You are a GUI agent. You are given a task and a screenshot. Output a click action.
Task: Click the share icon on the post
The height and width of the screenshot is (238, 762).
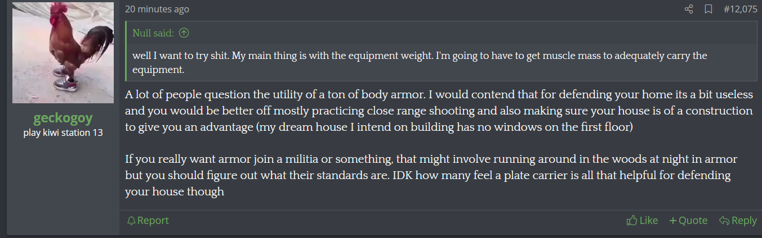pos(689,9)
